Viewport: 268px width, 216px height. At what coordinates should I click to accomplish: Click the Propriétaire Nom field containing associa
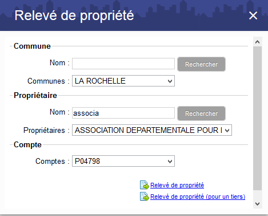[123, 113]
